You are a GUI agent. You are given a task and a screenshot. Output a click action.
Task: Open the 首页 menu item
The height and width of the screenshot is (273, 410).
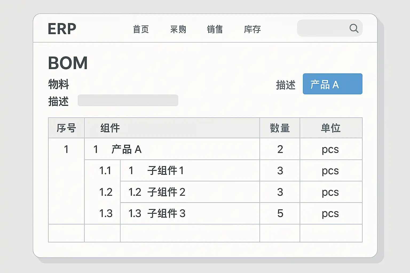coord(141,29)
